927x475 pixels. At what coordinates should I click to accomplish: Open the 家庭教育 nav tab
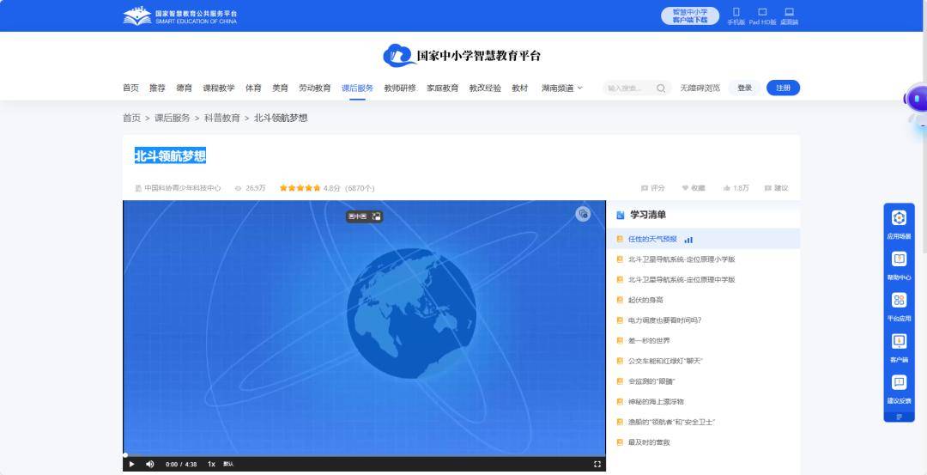tap(443, 88)
